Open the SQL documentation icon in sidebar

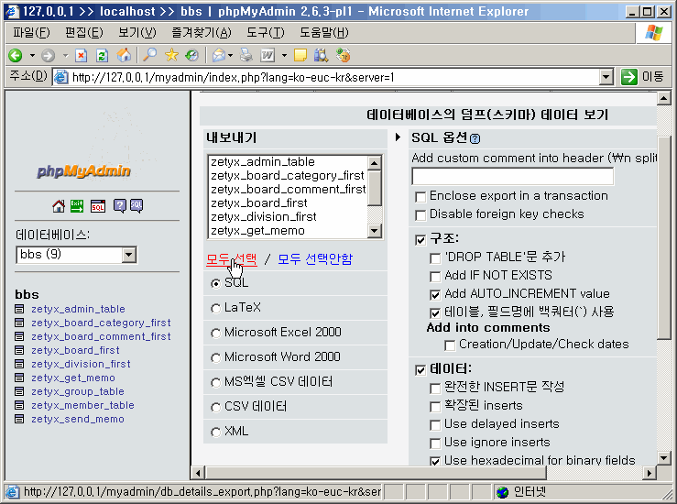click(136, 206)
